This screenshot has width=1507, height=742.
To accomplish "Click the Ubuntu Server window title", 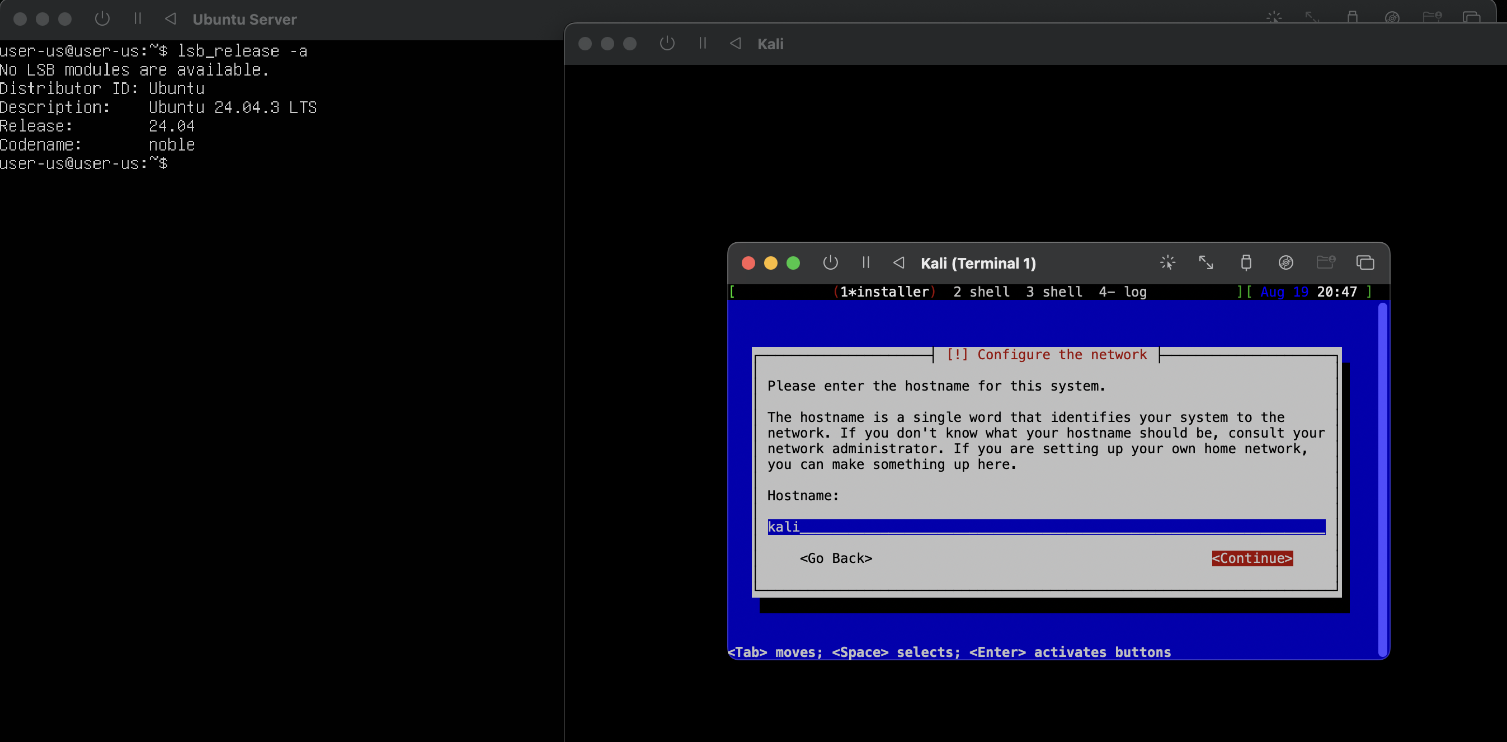I will (244, 20).
